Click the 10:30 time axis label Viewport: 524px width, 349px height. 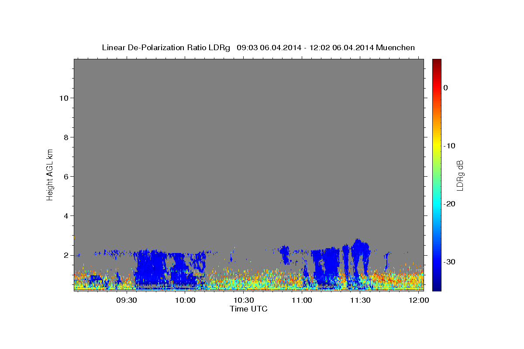tap(244, 300)
